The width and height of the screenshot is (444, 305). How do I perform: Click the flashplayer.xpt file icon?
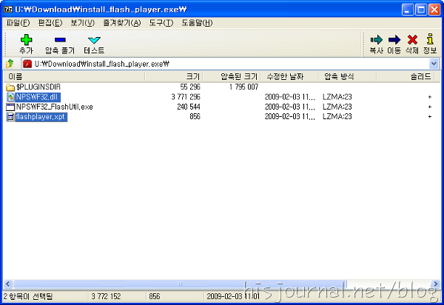click(x=10, y=117)
